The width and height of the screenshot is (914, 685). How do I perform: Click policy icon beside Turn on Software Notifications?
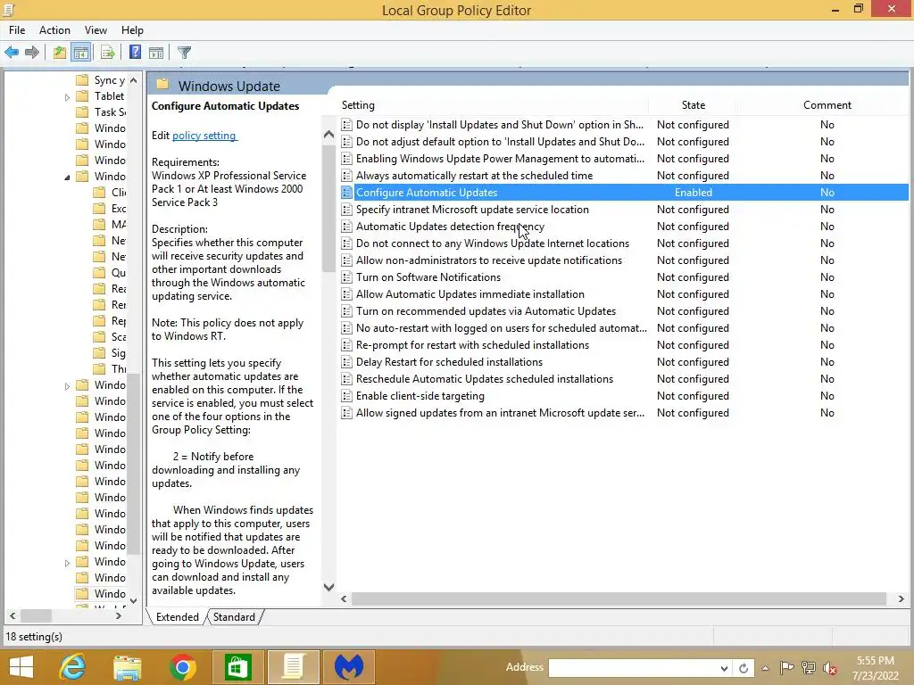(347, 277)
